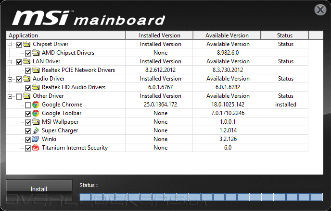Click the Available Version column header

227,35
